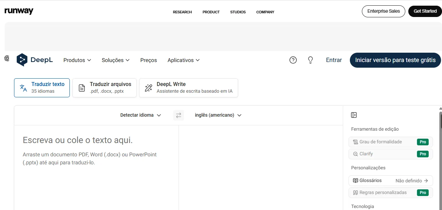Click the Personalizações heading
The height and width of the screenshot is (210, 442).
pyautogui.click(x=368, y=168)
